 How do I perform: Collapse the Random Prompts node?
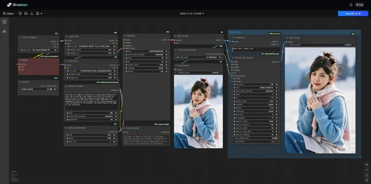pyautogui.click(x=66, y=86)
